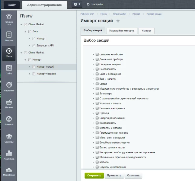Open the Сервисы layers icon

pos(9,137)
